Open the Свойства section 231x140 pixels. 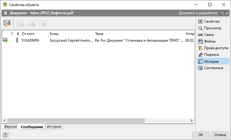tap(211, 21)
